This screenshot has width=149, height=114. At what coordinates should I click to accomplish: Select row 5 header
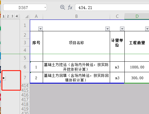tap(25, 58)
